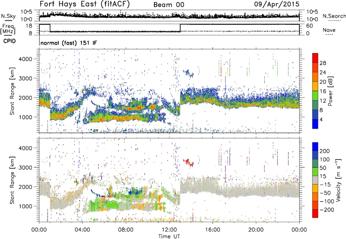Click the date '09/Apr/2015'
Viewport: 346px width, 239px height.
click(277, 4)
